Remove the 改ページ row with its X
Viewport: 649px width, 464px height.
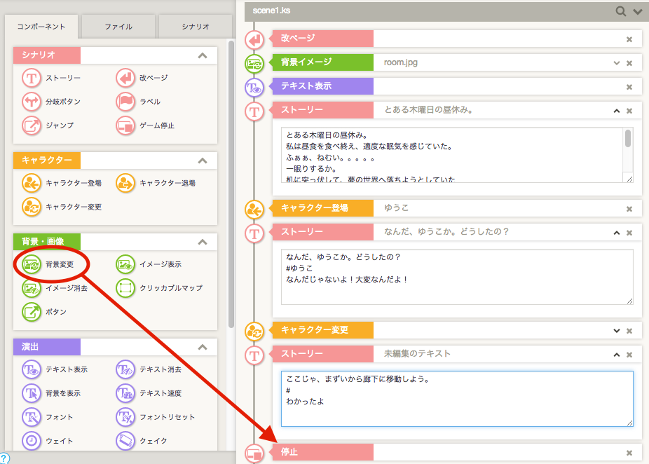pyautogui.click(x=629, y=39)
